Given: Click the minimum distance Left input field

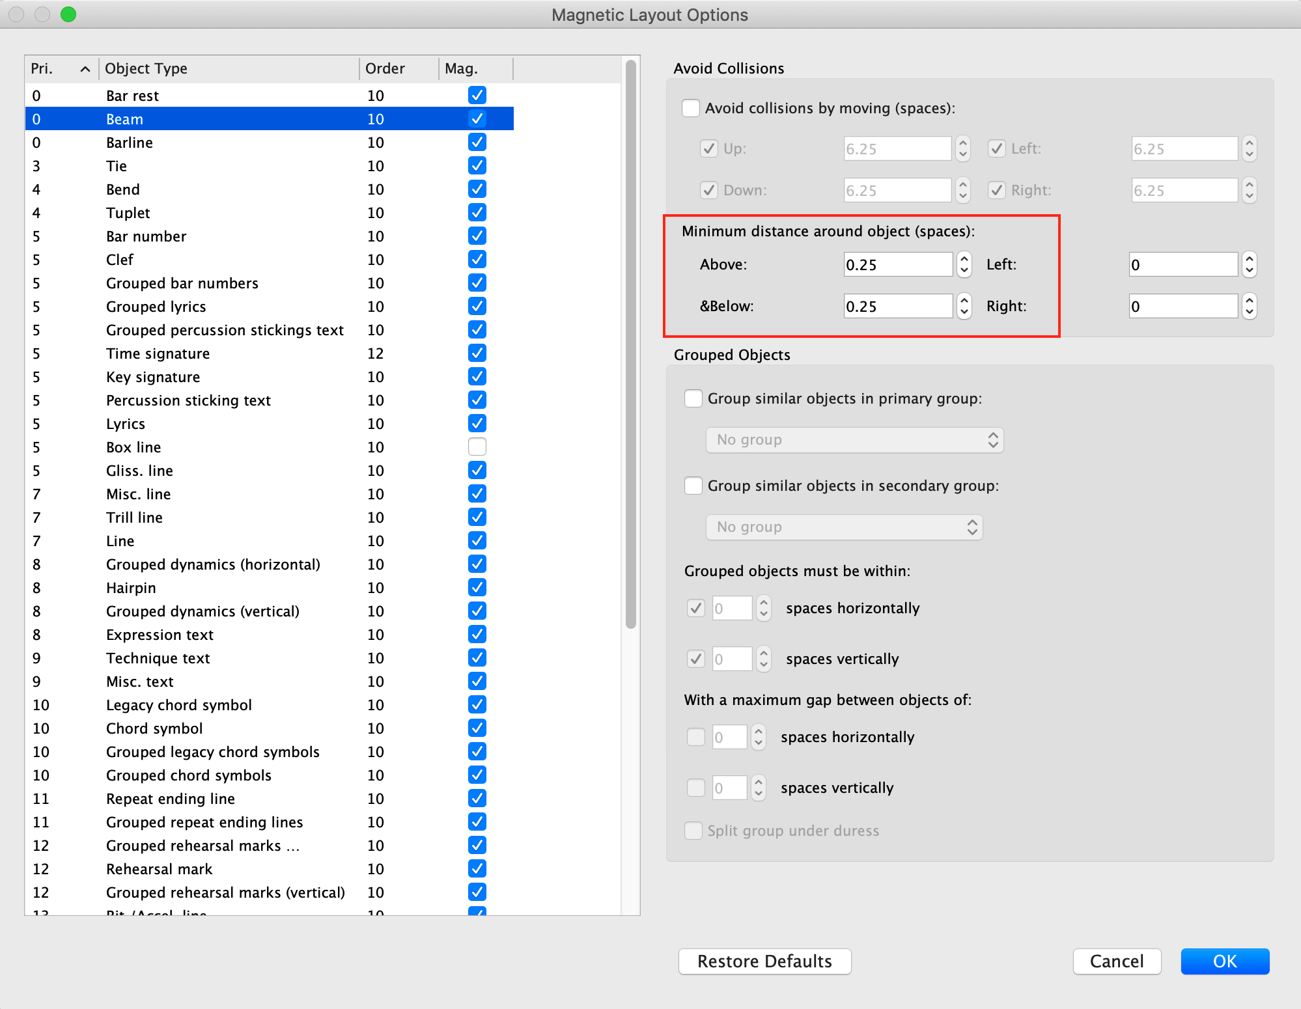Looking at the screenshot, I should pos(1183,264).
